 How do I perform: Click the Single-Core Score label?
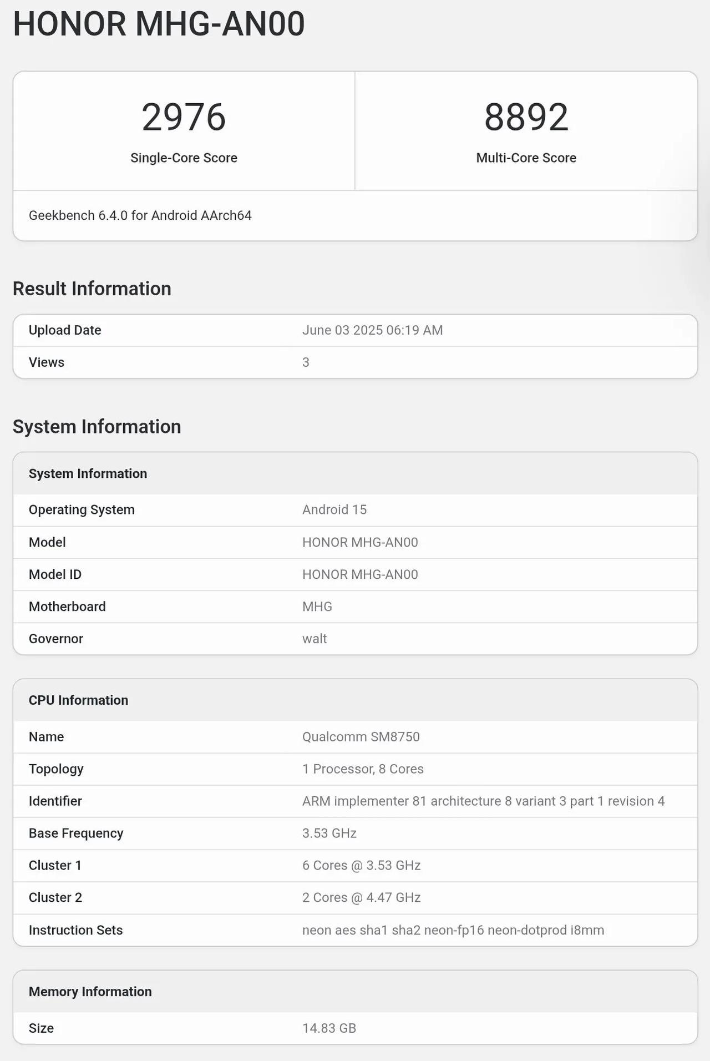(x=184, y=158)
